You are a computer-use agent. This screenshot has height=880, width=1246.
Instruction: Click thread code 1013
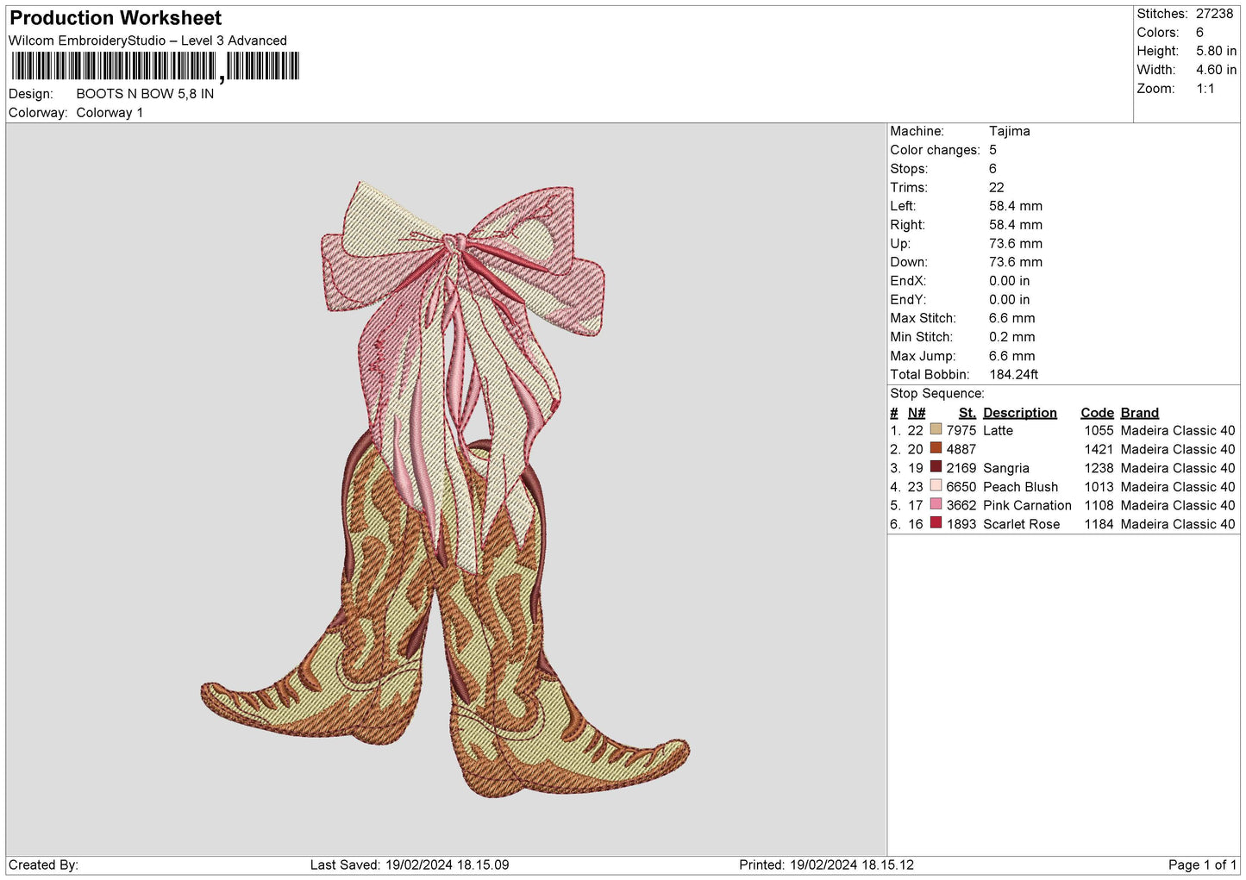[x=1099, y=487]
